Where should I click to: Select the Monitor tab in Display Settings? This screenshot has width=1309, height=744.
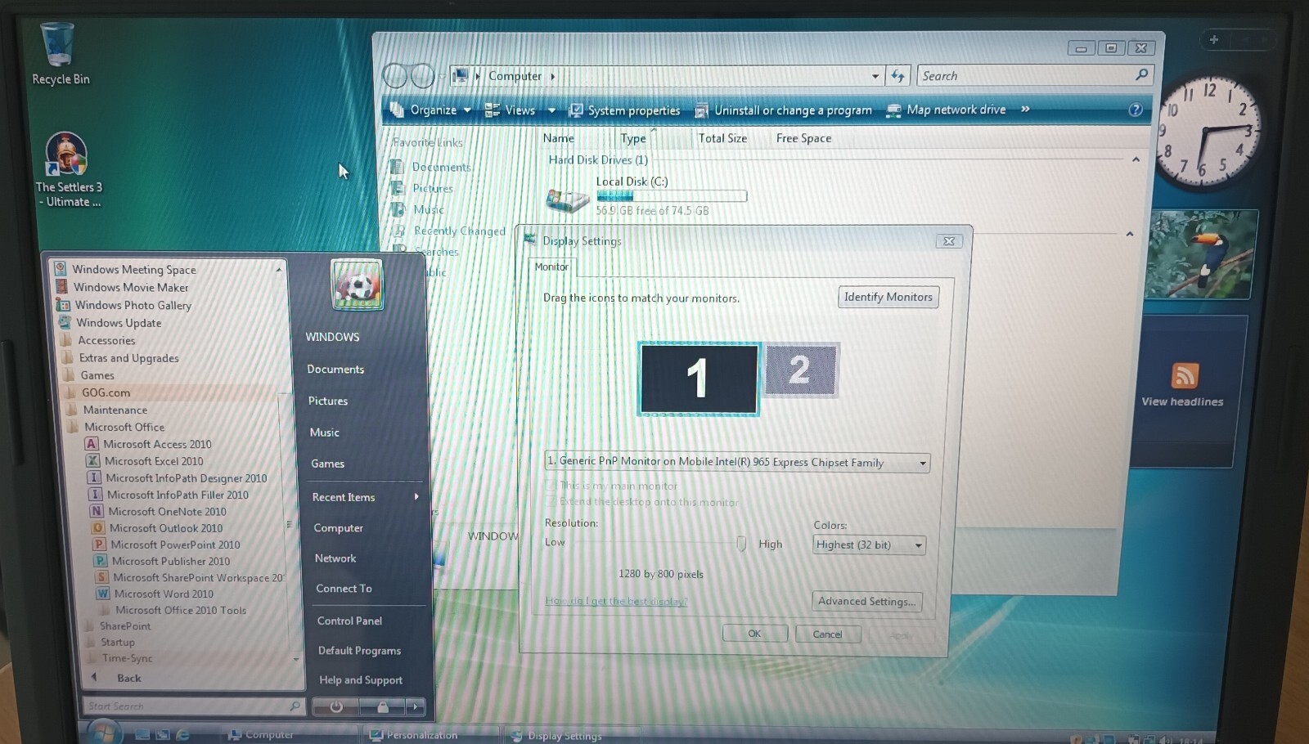tap(551, 267)
